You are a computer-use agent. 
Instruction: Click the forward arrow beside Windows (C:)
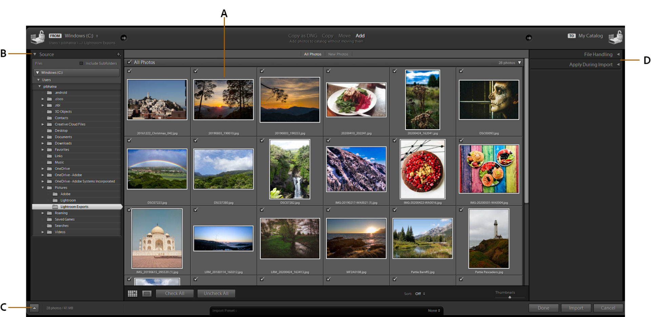pyautogui.click(x=124, y=38)
